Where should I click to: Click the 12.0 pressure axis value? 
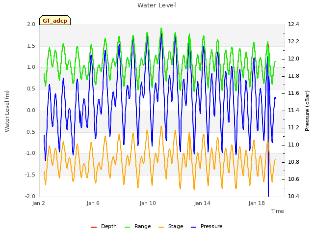tap(293, 59)
